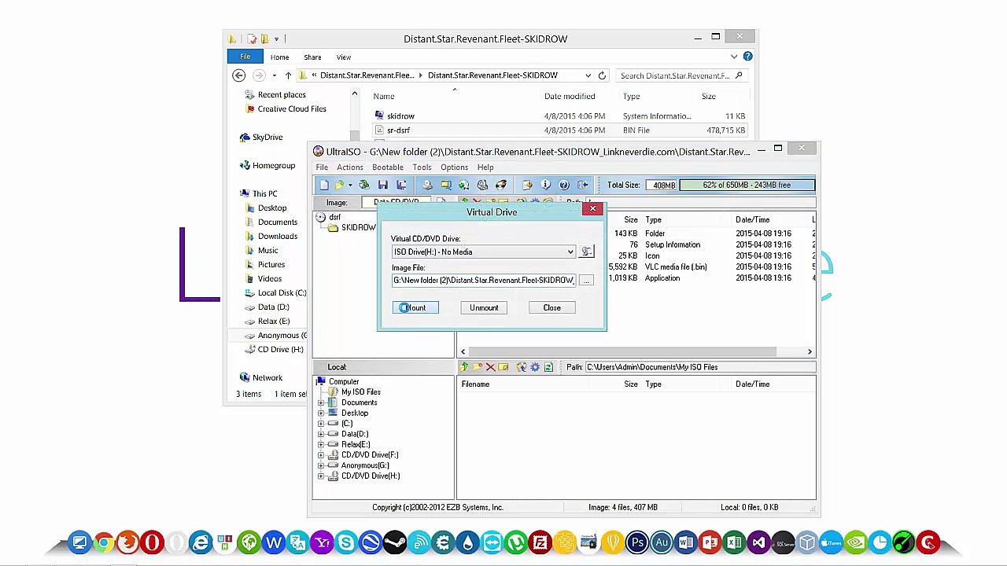Open Google Chrome from the dock
1007x566 pixels.
(103, 542)
